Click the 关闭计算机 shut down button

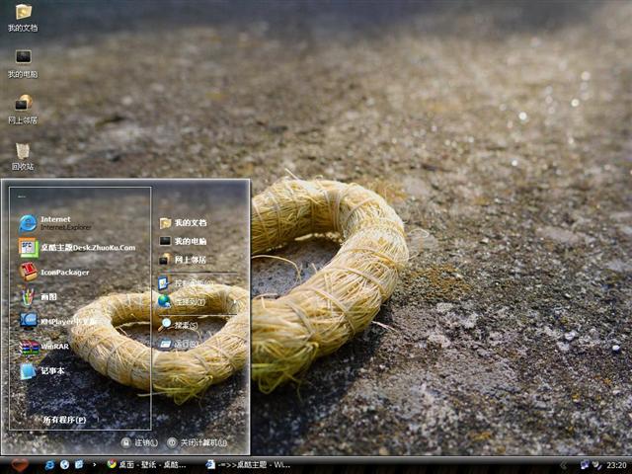point(197,442)
